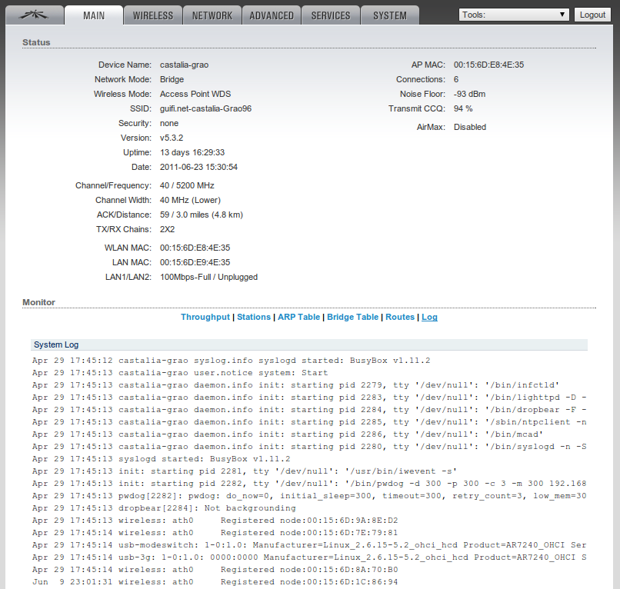Show the Throughput monitor

205,317
